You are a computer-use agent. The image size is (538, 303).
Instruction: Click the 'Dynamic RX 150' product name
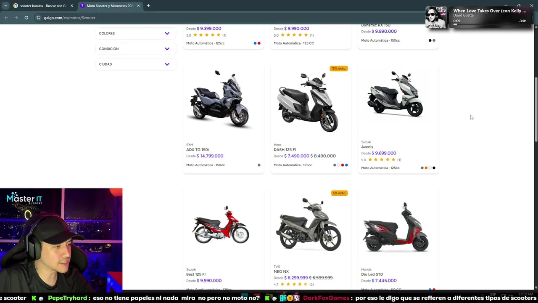[x=375, y=25]
